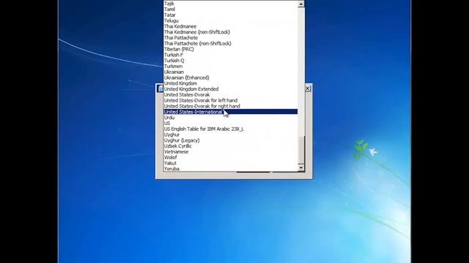This screenshot has width=469, height=263.
Task: Choose the Uyghur entry without Legacy
Action: tap(231, 134)
